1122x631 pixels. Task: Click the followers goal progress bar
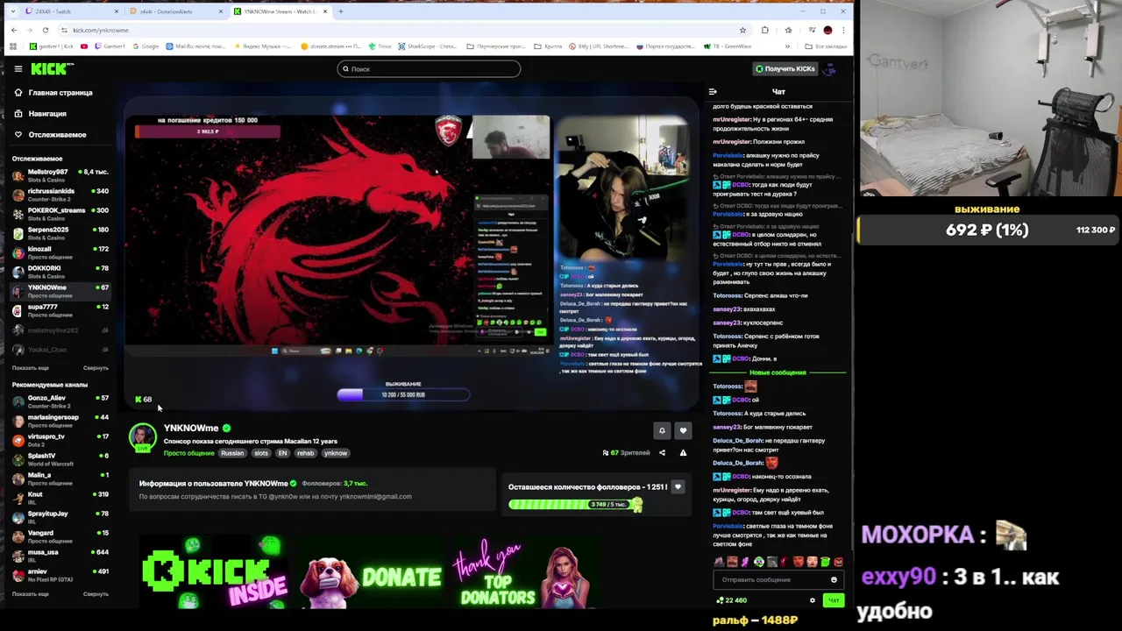574,504
